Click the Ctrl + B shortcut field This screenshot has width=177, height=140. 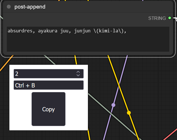tap(49, 85)
